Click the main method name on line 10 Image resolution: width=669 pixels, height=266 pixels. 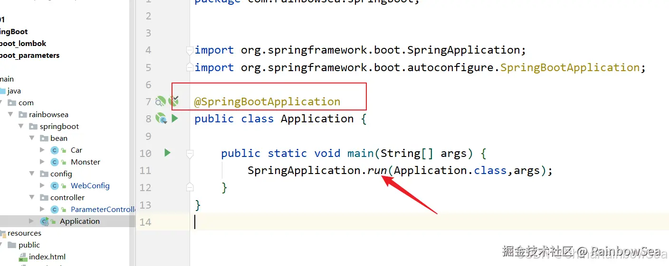tap(361, 153)
